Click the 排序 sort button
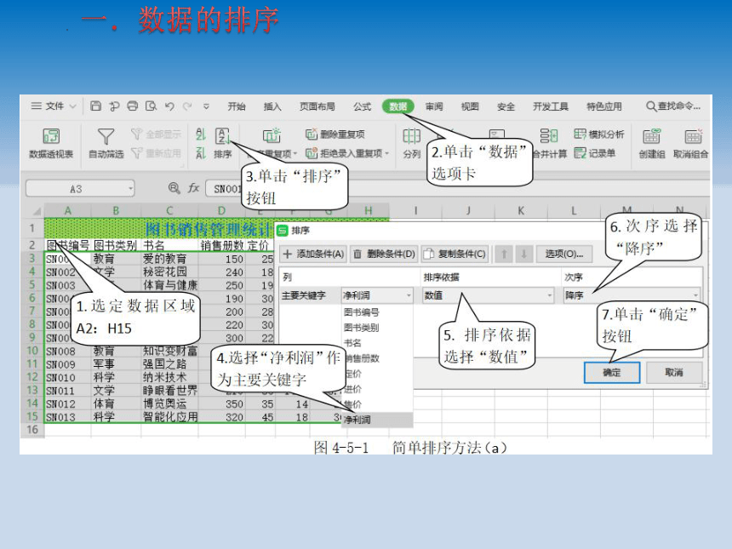The height and width of the screenshot is (549, 732). tap(223, 143)
